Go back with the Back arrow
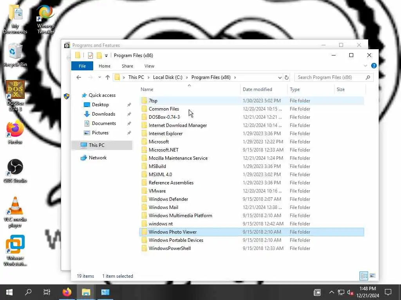The width and height of the screenshot is (401, 300). click(79, 77)
